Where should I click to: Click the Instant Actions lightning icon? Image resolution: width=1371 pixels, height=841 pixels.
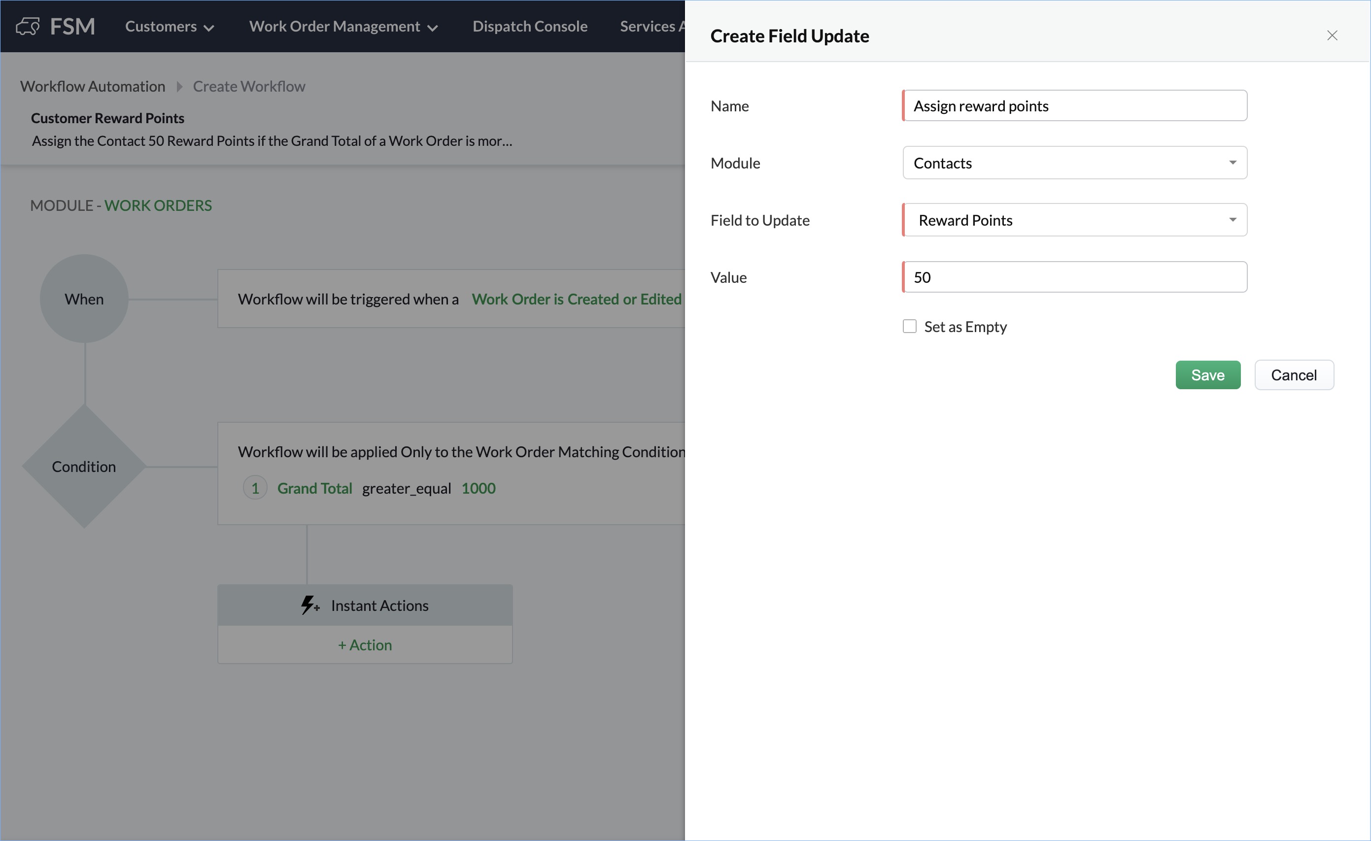tap(309, 605)
